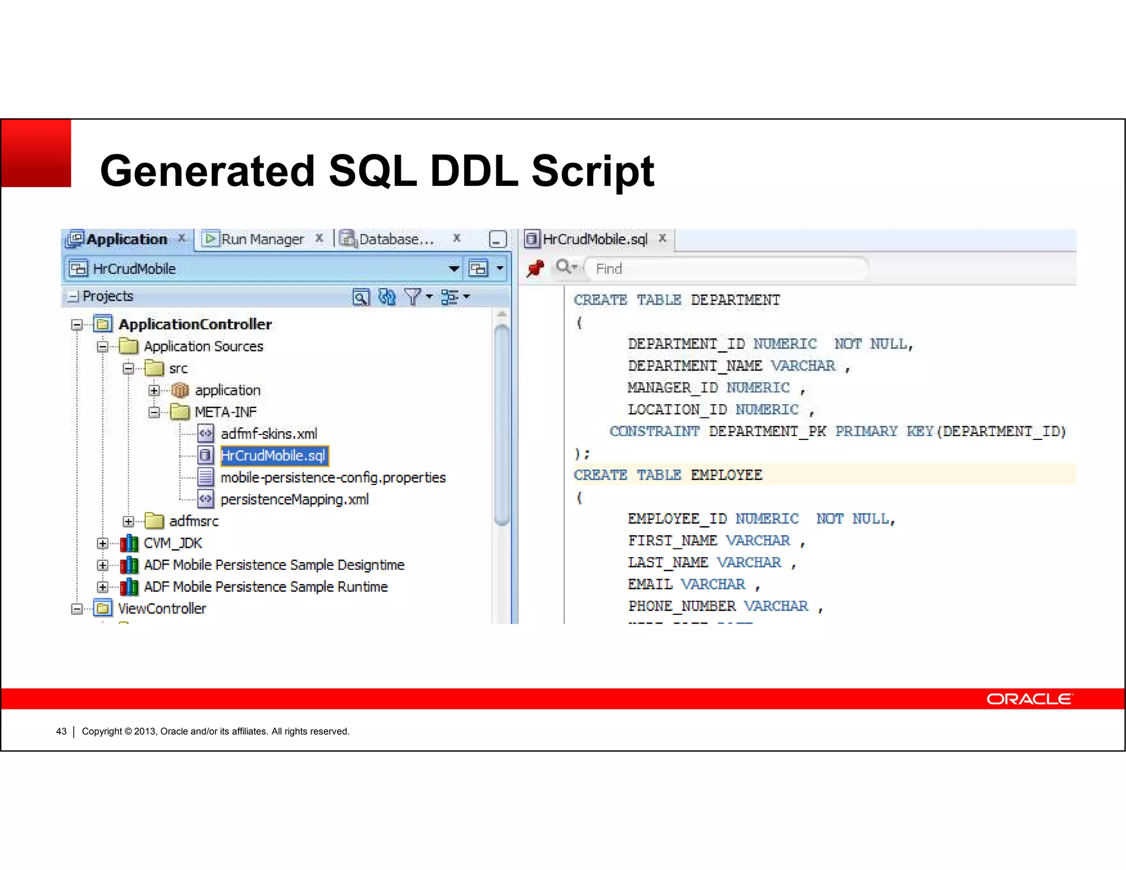Screen dimensions: 1126x870
Task: Expand ADF Mobile Persistence Sample Designtime
Action: pos(102,565)
